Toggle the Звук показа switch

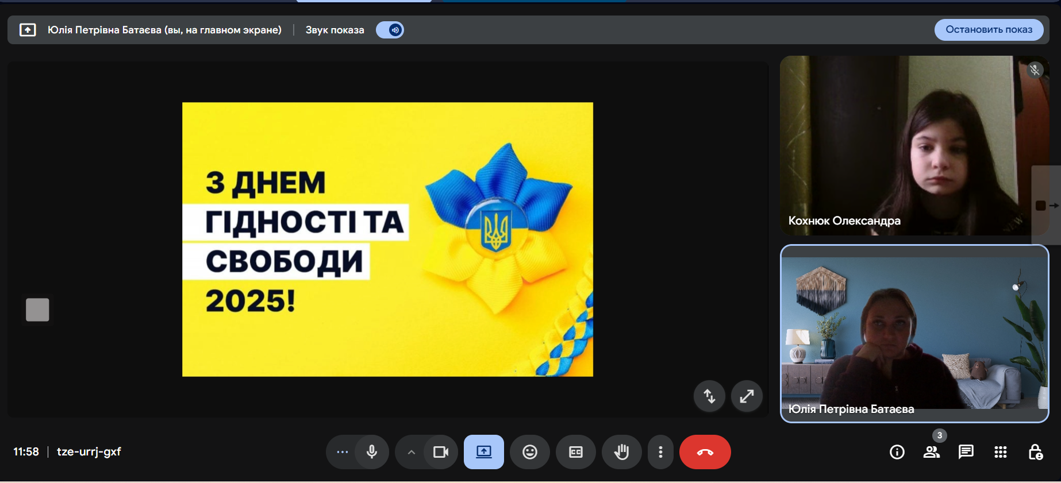click(x=390, y=30)
